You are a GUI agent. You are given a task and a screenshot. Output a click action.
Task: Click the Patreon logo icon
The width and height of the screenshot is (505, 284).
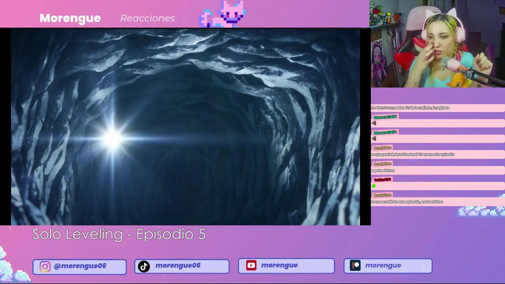click(x=355, y=265)
